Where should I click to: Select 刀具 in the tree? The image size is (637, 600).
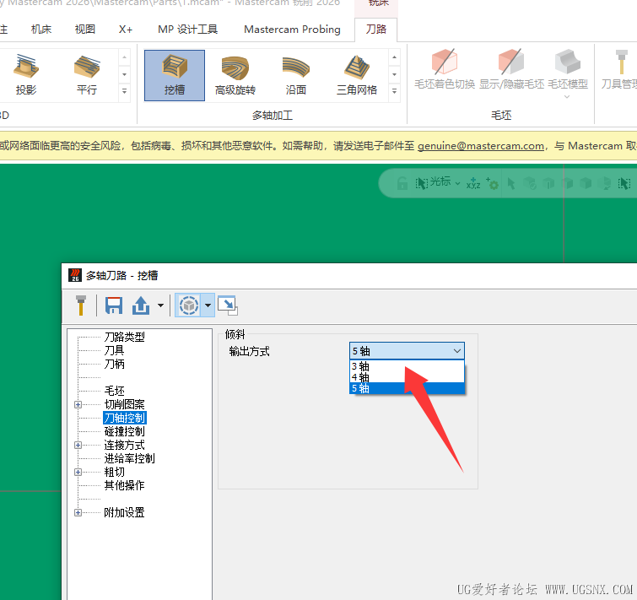pos(114,350)
